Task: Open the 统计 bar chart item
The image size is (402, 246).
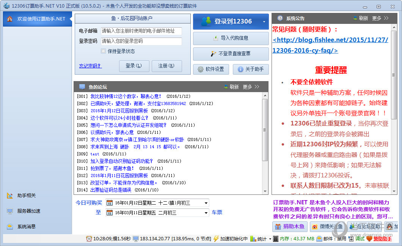Action: pyautogui.click(x=258, y=239)
